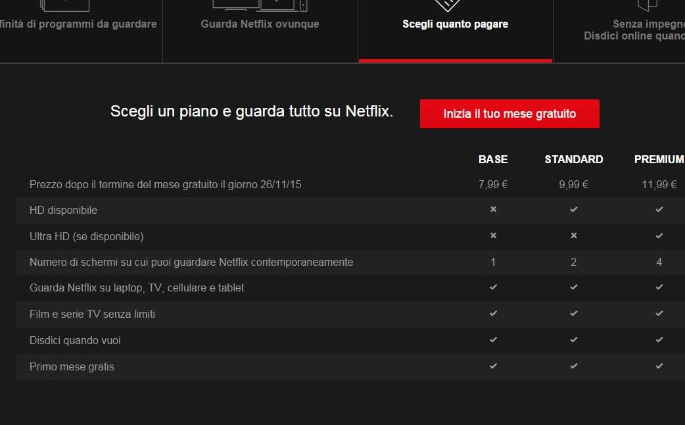Click the 'Disdici quando vuoi' row label

coord(75,340)
